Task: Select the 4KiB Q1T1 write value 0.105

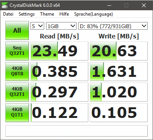Action: (x=119, y=113)
